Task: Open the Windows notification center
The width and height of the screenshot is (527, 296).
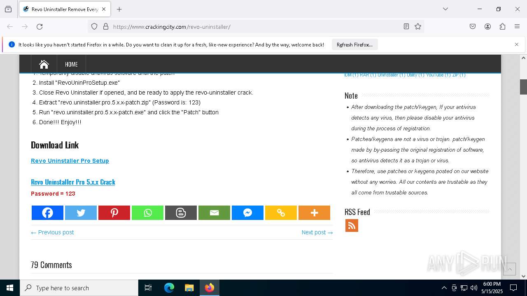Action: 513,288
